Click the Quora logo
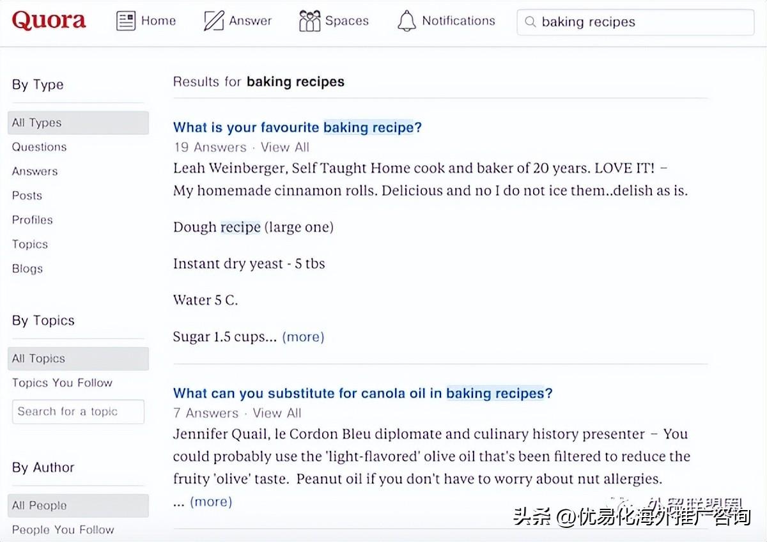The image size is (767, 542). [49, 21]
